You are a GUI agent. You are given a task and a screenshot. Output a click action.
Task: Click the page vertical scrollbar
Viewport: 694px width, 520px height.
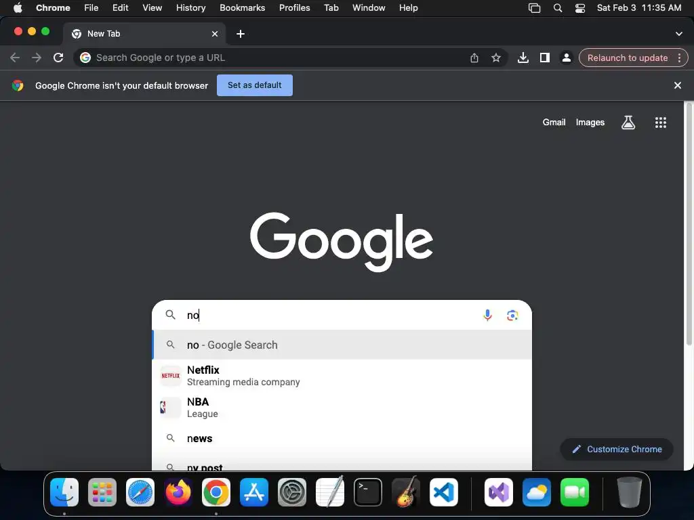pos(689,223)
